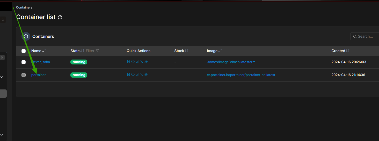
Task: Click the Containers cube icon
Action: point(26,37)
